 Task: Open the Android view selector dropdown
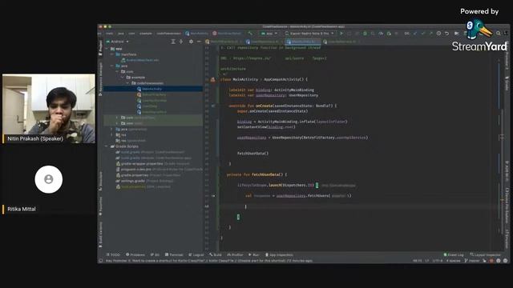pyautogui.click(x=118, y=42)
